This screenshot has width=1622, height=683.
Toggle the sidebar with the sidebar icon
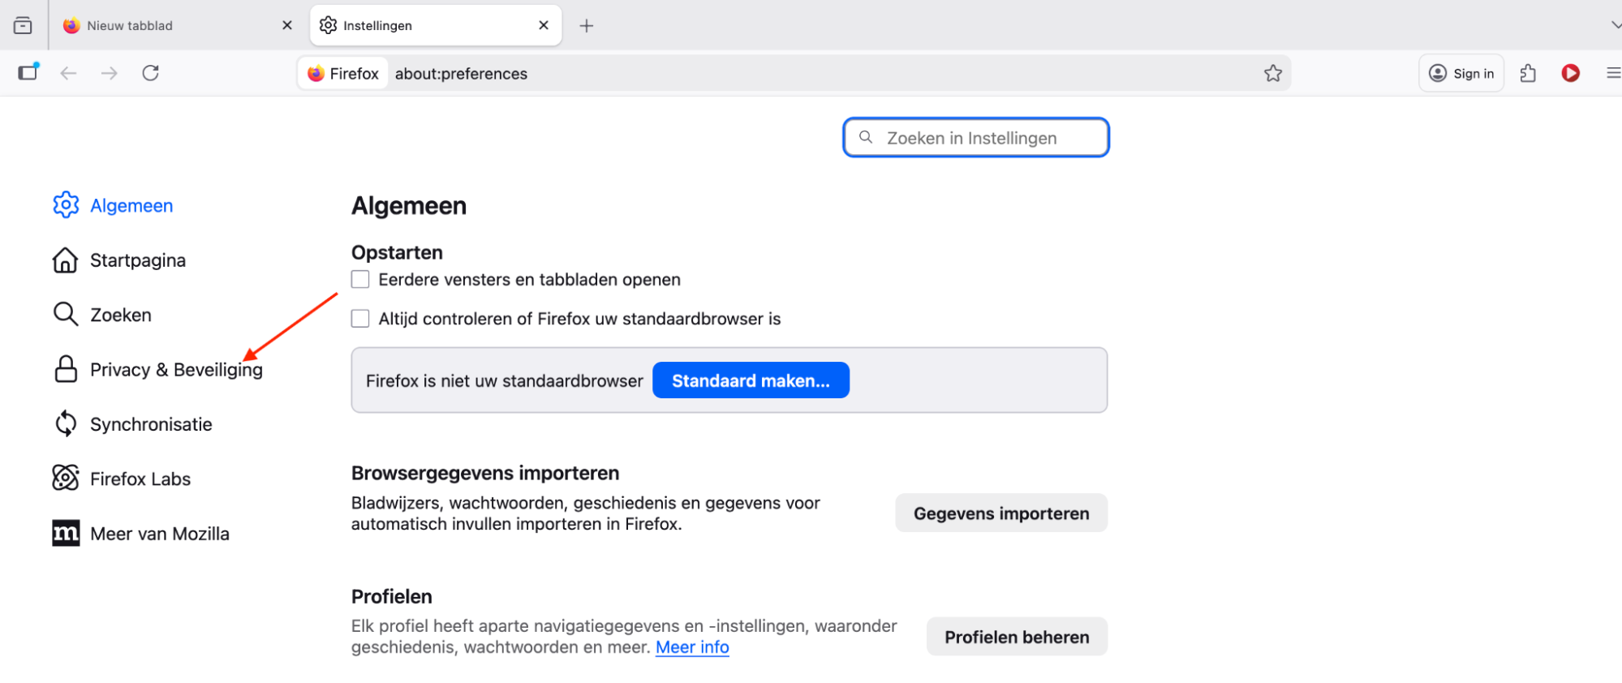click(x=28, y=72)
